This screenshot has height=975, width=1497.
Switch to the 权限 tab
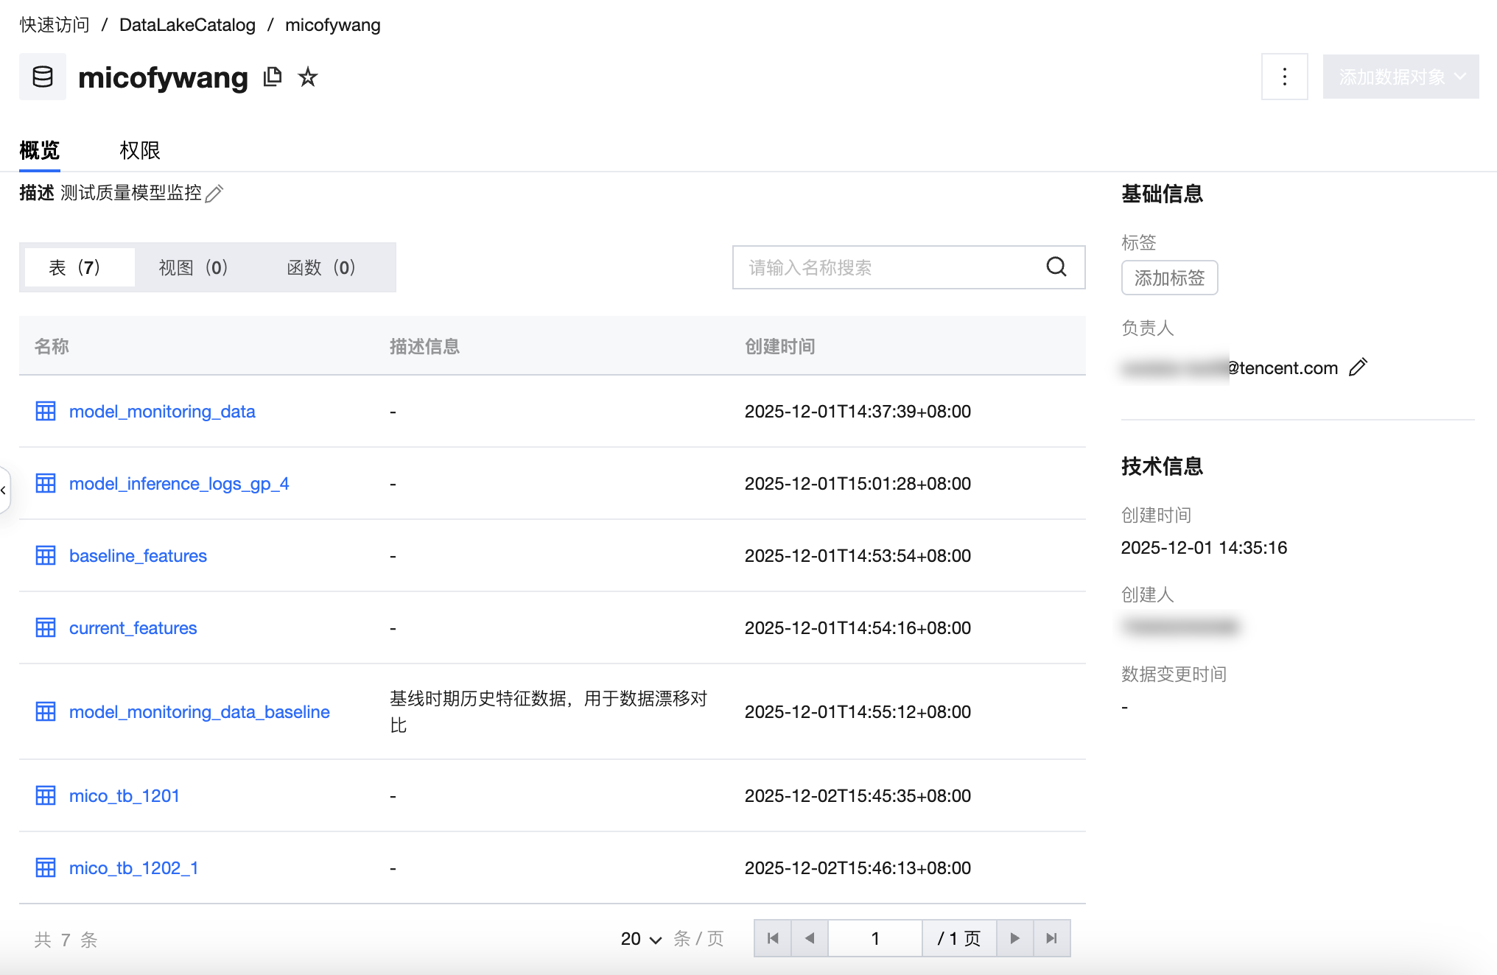pos(139,150)
